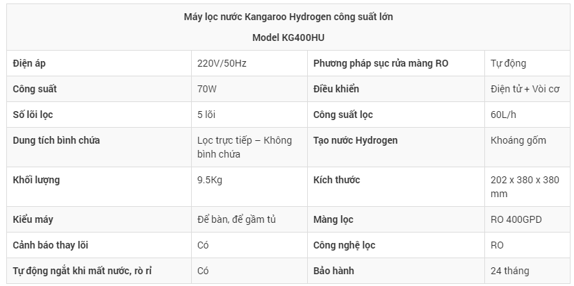Click the '70W' power value
The width and height of the screenshot is (574, 286).
coord(208,89)
